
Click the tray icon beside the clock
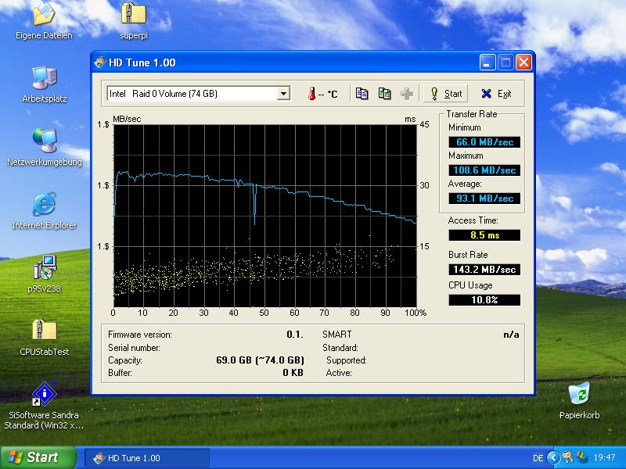click(582, 457)
